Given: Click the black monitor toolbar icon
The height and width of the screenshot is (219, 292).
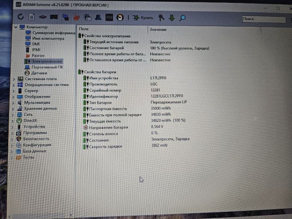Looking at the screenshot, I should click(x=54, y=17).
